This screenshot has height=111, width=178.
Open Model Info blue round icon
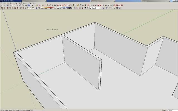(x=29, y=6)
